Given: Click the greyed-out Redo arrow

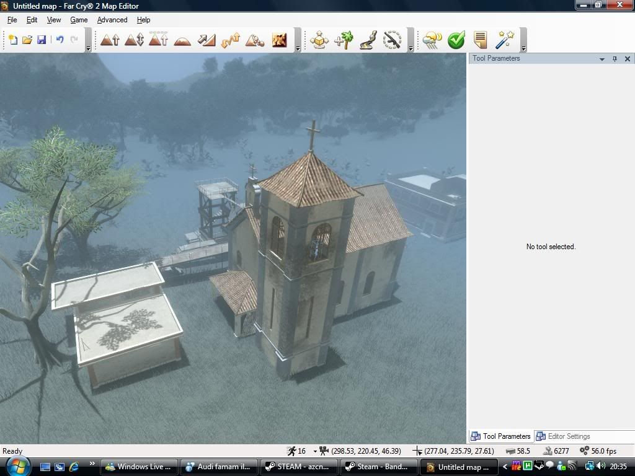Looking at the screenshot, I should (74, 40).
